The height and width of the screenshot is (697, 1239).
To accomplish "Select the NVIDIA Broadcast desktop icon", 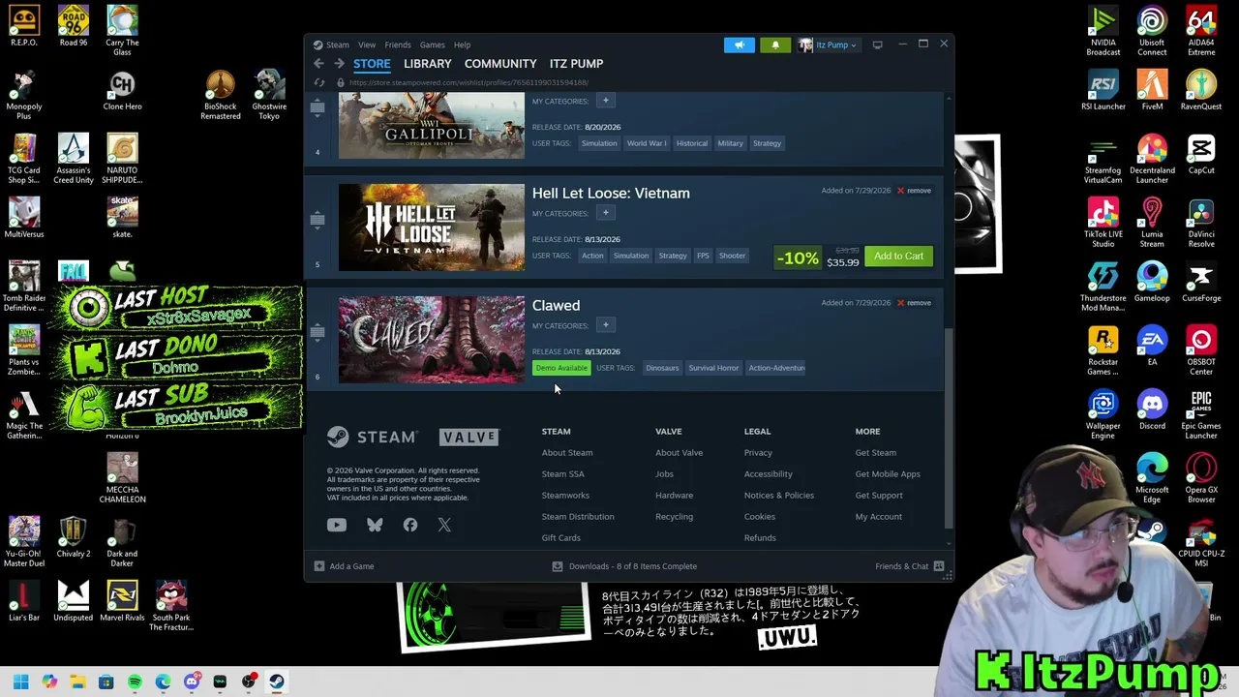I will tap(1103, 31).
